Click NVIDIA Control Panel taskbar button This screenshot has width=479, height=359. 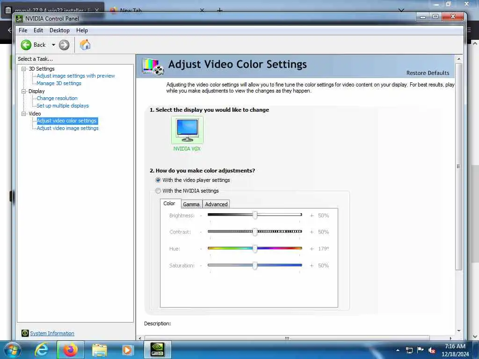158,350
